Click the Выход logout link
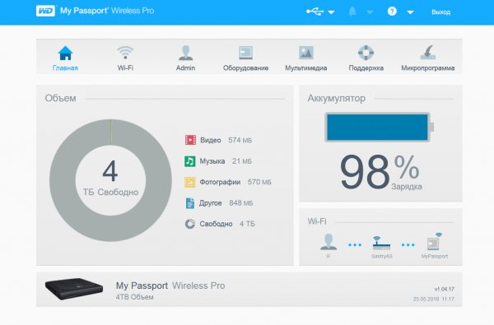 click(440, 12)
